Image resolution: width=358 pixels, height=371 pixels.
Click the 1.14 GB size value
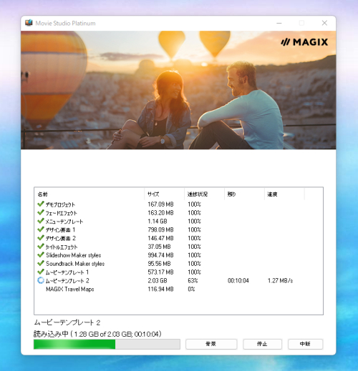pos(158,222)
